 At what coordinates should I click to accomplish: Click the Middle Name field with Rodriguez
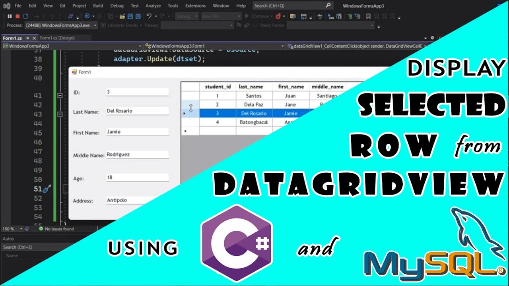[137, 155]
